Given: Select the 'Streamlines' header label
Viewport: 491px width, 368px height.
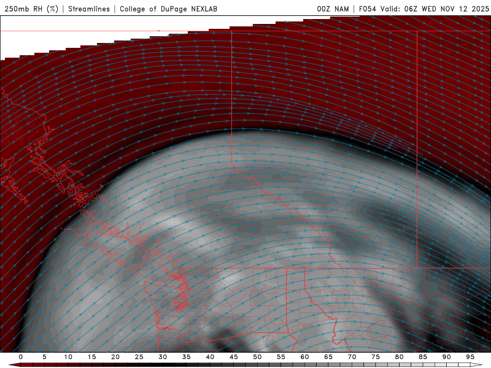Looking at the screenshot, I should pos(89,9).
